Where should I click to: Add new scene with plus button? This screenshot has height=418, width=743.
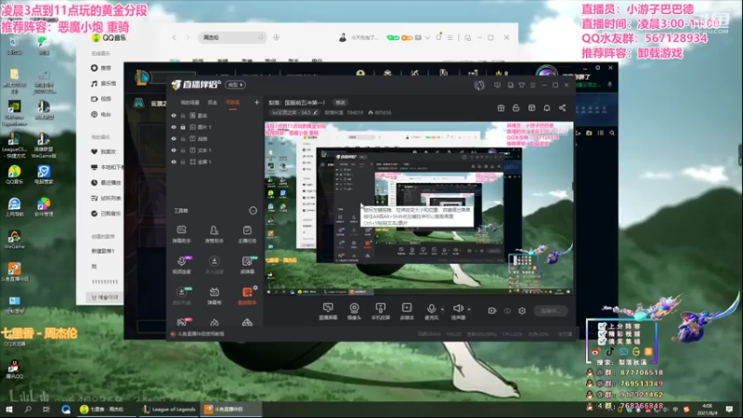tap(256, 102)
